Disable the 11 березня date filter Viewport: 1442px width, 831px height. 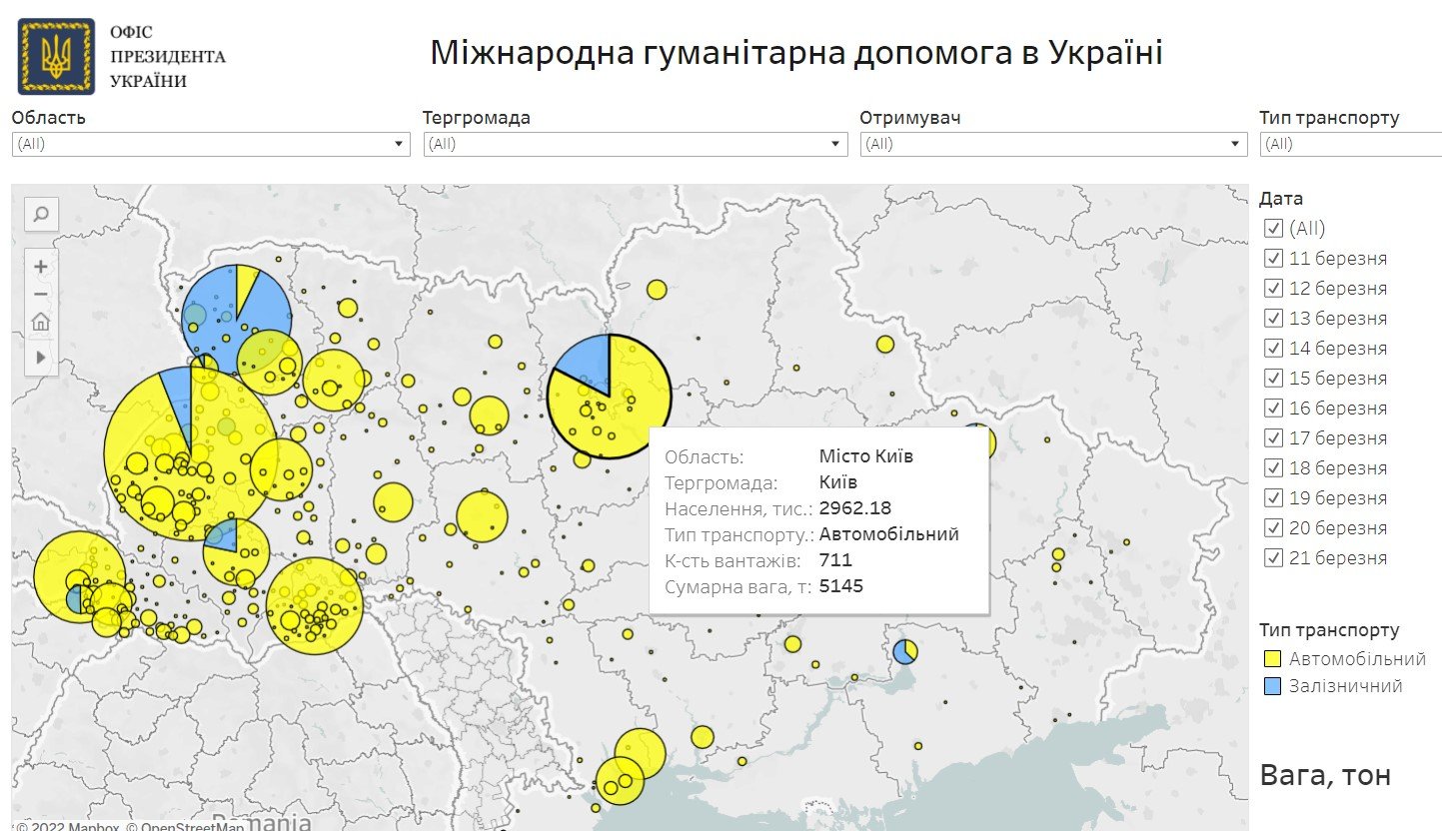pyautogui.click(x=1274, y=259)
